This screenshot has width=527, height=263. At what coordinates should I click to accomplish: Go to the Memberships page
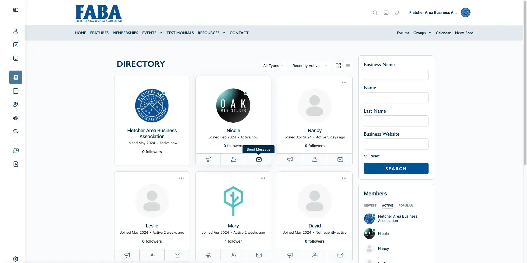click(125, 33)
